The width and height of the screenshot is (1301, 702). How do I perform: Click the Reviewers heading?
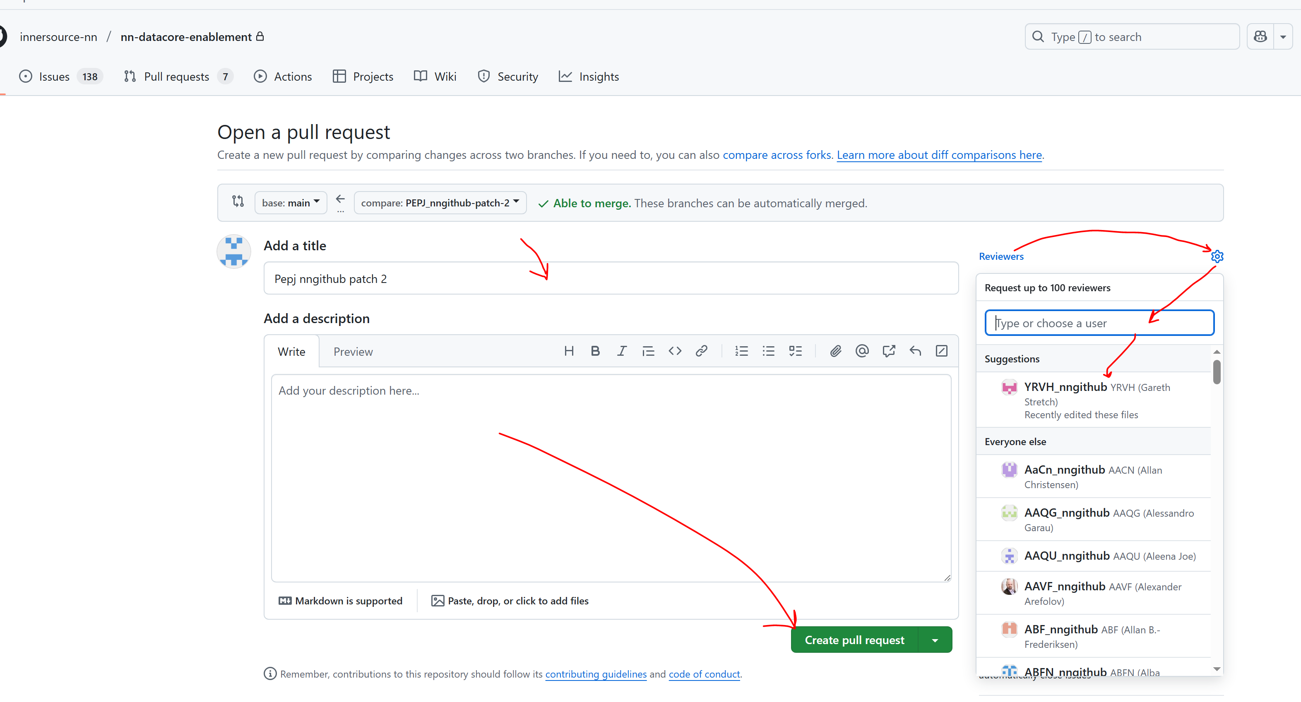pos(1001,256)
